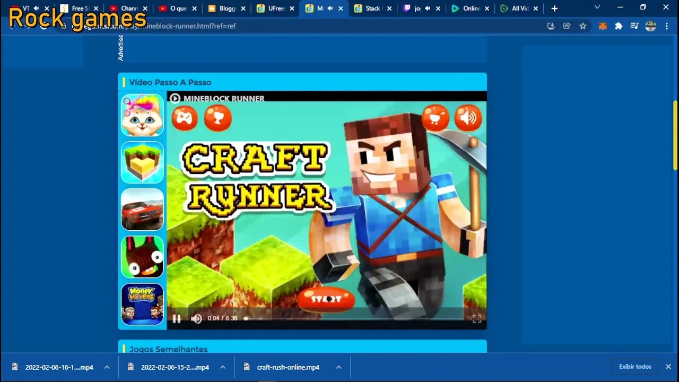Toggle the in-game sound speaker button
This screenshot has height=382, width=679.
tap(468, 117)
